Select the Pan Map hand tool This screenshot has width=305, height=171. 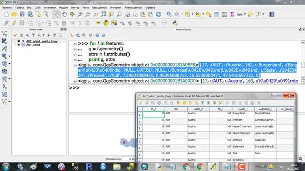click(64, 14)
